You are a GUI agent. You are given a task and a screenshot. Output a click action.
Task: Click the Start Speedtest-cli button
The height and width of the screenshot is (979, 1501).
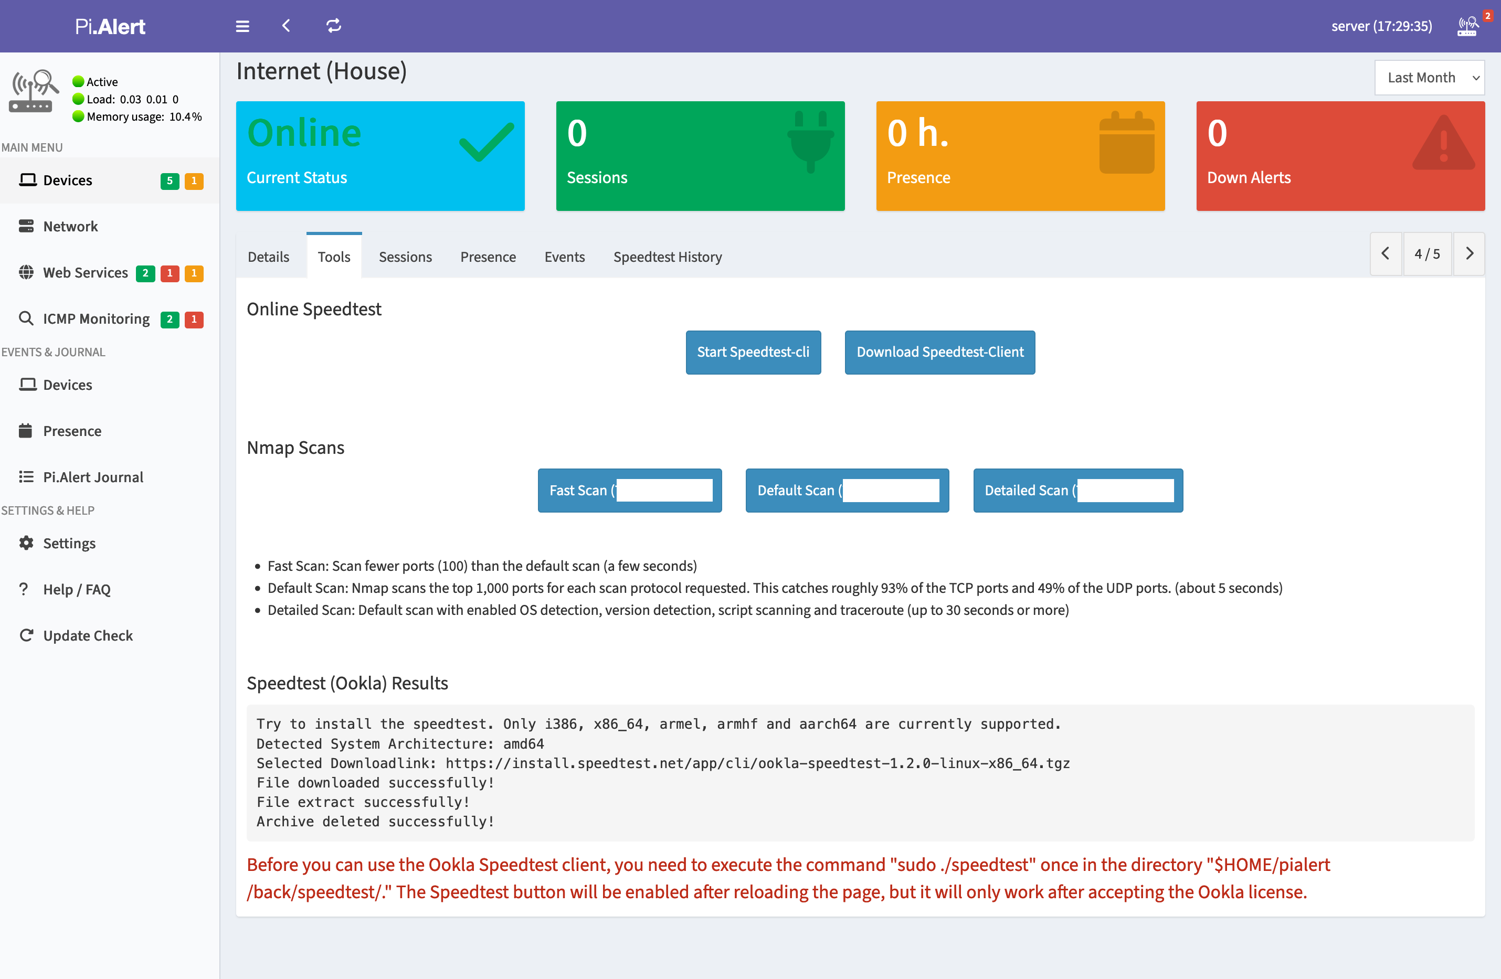click(753, 352)
